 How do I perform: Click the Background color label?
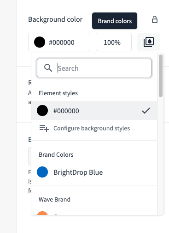55,19
